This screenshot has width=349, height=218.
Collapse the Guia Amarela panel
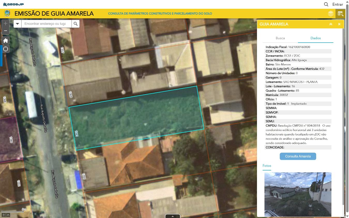coord(331,24)
